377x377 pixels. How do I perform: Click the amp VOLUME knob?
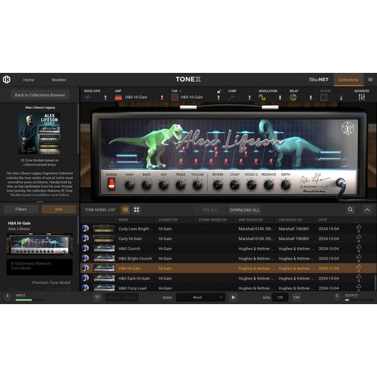coord(197,185)
